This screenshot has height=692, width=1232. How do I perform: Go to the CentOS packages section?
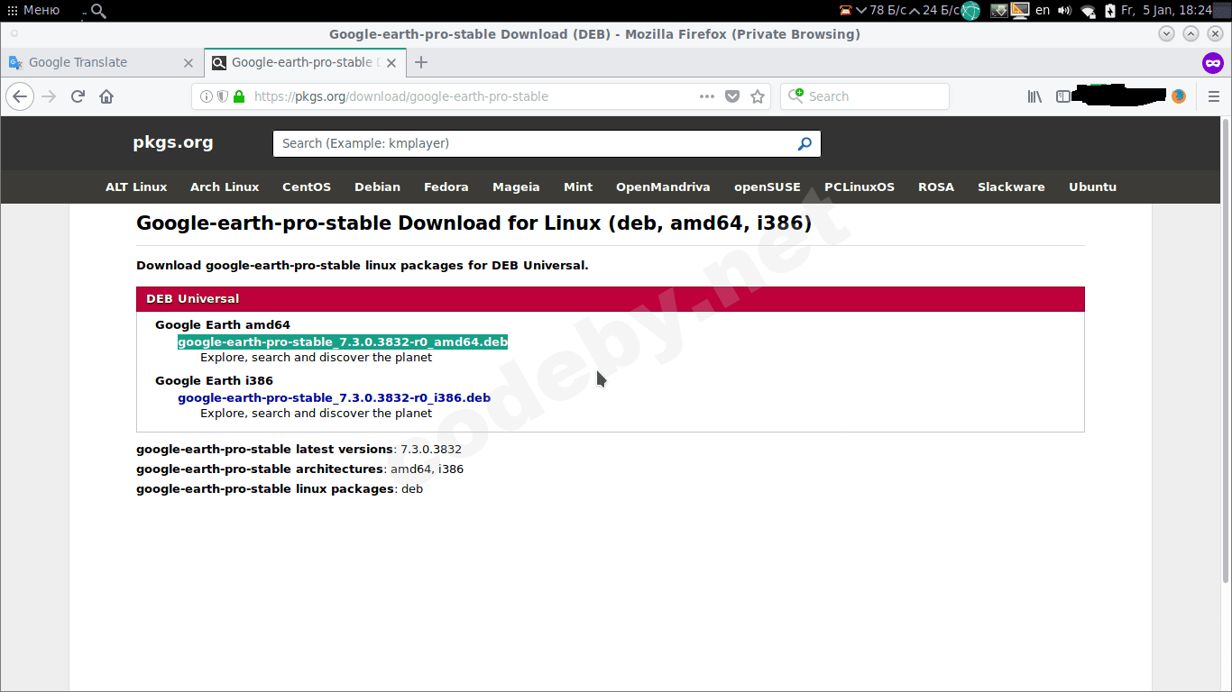coord(307,187)
